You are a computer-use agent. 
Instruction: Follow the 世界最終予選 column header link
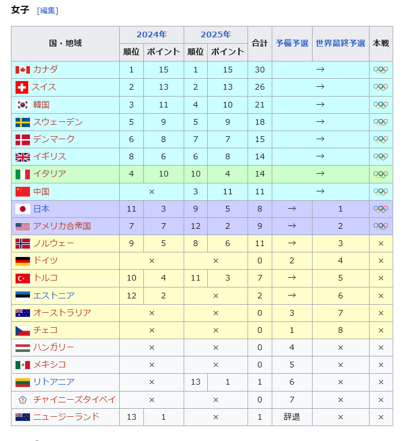click(340, 43)
